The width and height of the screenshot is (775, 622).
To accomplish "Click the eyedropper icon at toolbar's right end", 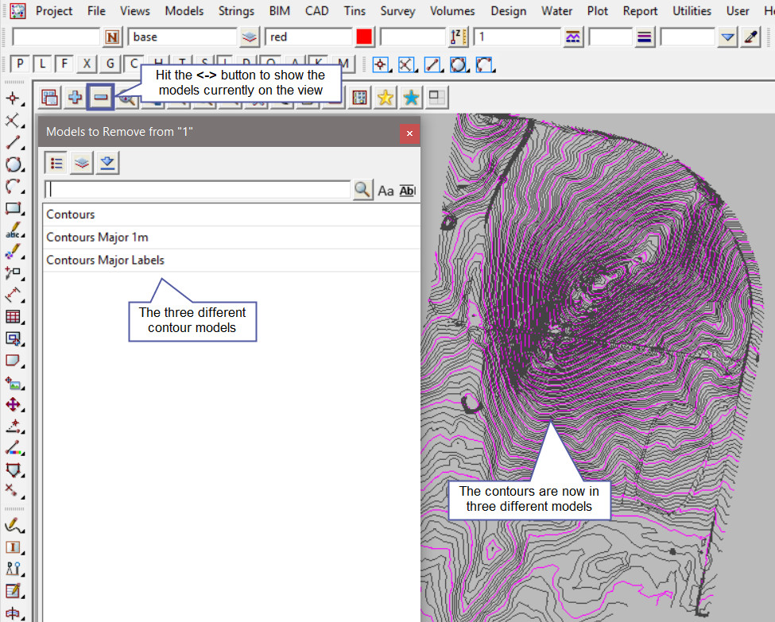I will (x=750, y=37).
